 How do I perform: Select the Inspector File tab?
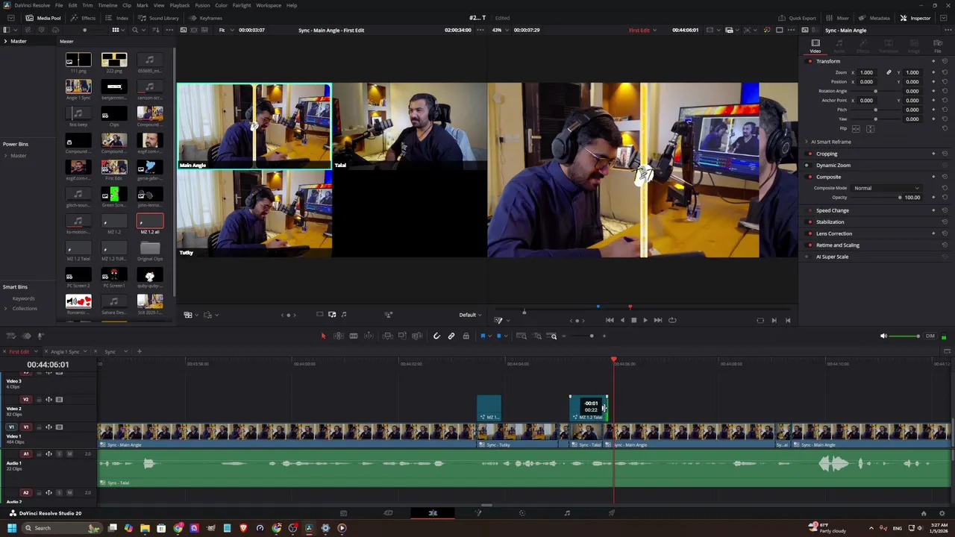click(938, 47)
